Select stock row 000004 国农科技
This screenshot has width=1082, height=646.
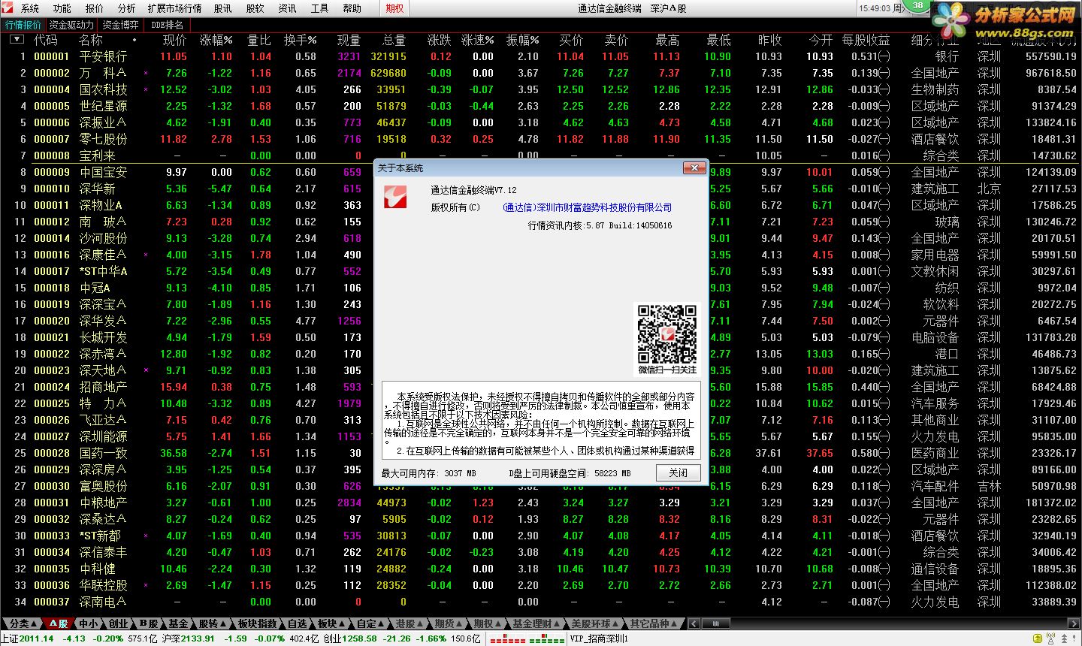(x=541, y=89)
